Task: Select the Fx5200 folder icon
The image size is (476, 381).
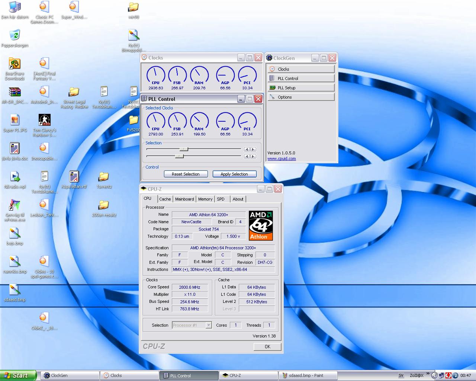Action: (134, 124)
